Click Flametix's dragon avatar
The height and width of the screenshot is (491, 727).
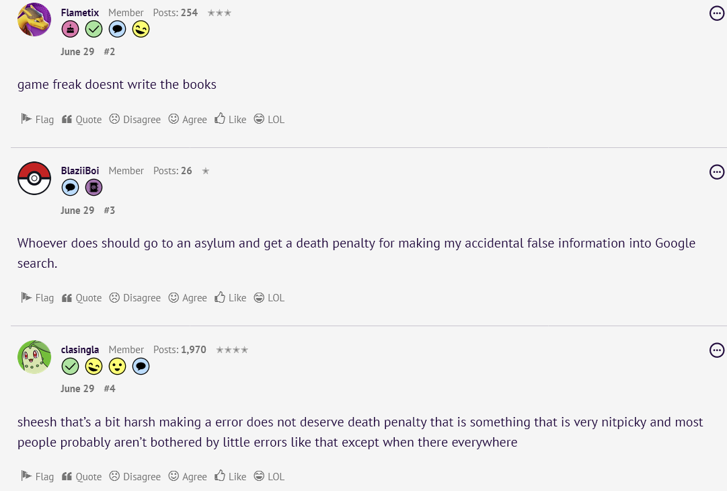[34, 20]
